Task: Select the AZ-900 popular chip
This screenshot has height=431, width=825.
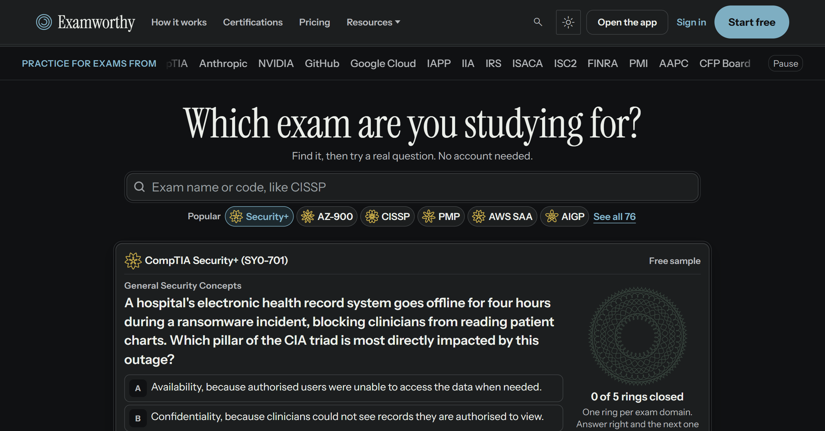Action: click(327, 217)
